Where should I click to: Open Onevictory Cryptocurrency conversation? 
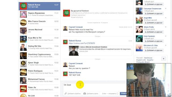(x=40, y=56)
